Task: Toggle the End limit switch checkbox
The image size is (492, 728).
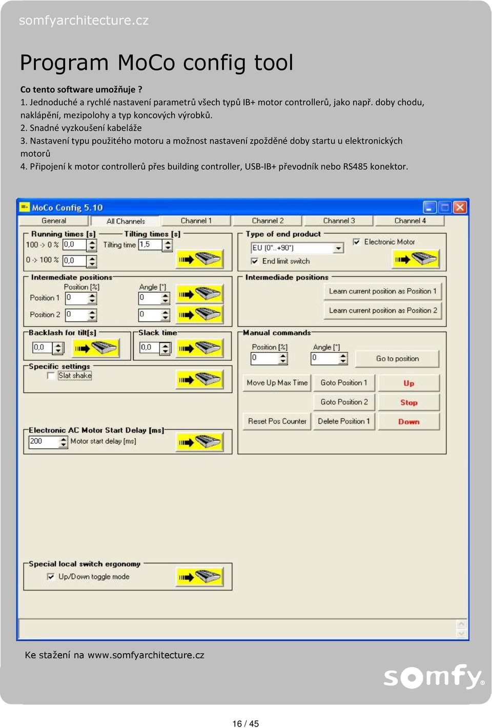Action: [255, 261]
